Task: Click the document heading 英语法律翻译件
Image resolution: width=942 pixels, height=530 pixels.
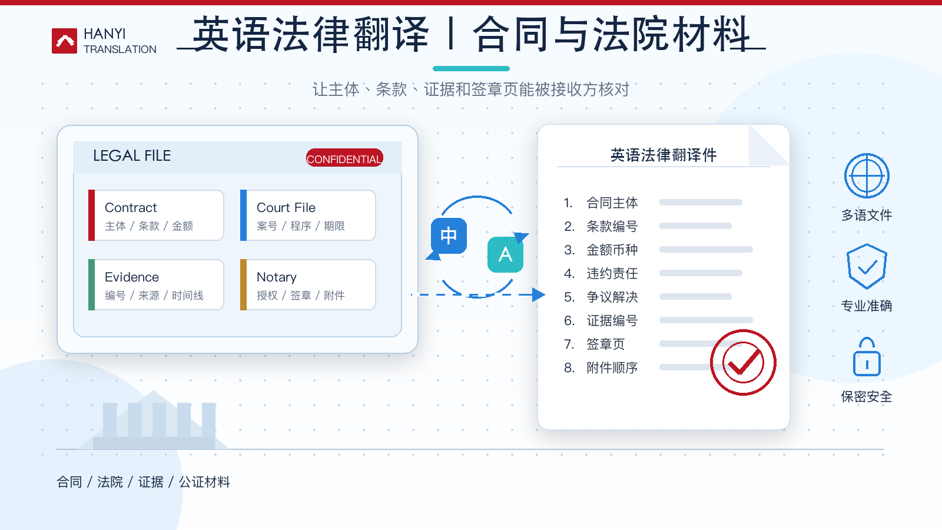Action: click(664, 155)
